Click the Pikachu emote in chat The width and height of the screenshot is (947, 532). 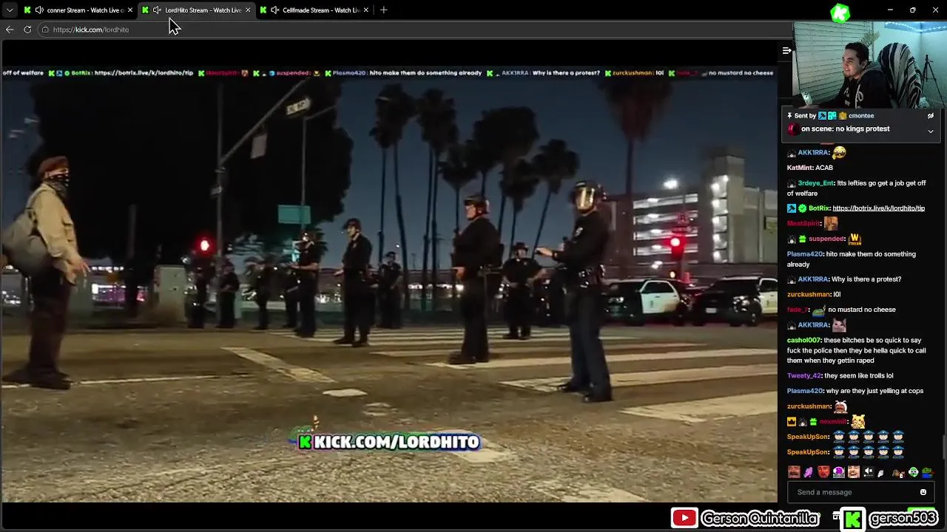point(858,421)
